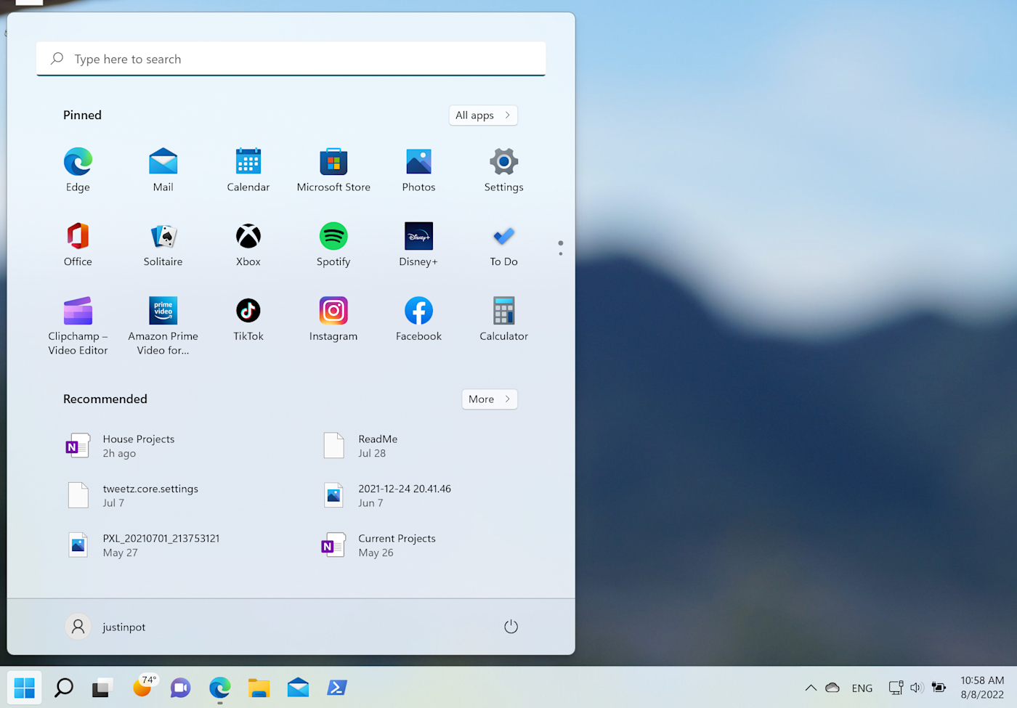
Task: Open Instagram
Action: (x=333, y=320)
